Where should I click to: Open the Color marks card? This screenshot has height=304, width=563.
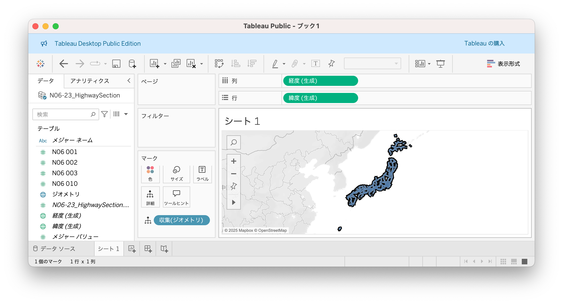(150, 174)
